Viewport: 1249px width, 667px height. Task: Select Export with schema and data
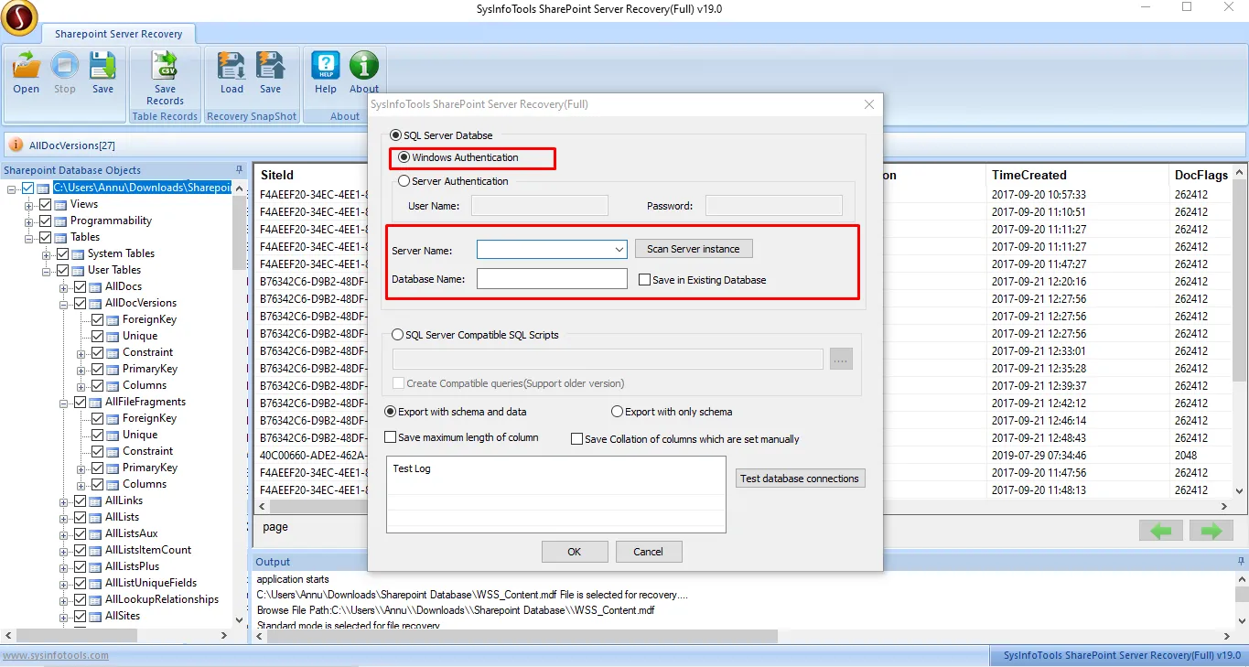391,412
